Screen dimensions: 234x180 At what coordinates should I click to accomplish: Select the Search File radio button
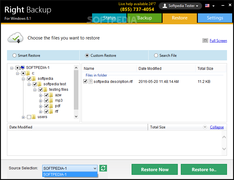(156, 56)
